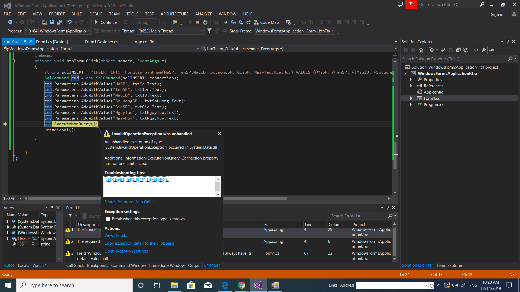The height and width of the screenshot is (292, 520).
Task: Click Copy exception detail to the clipboard
Action: click(x=139, y=243)
